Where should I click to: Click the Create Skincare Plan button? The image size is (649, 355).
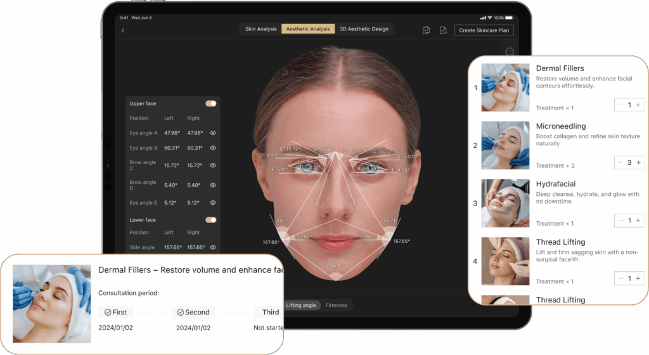tap(484, 30)
